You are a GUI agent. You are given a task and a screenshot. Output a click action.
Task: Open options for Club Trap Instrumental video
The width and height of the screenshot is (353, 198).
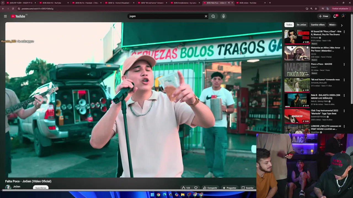344,111
